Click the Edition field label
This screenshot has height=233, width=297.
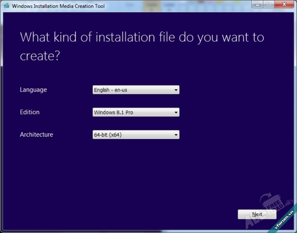[x=30, y=112]
